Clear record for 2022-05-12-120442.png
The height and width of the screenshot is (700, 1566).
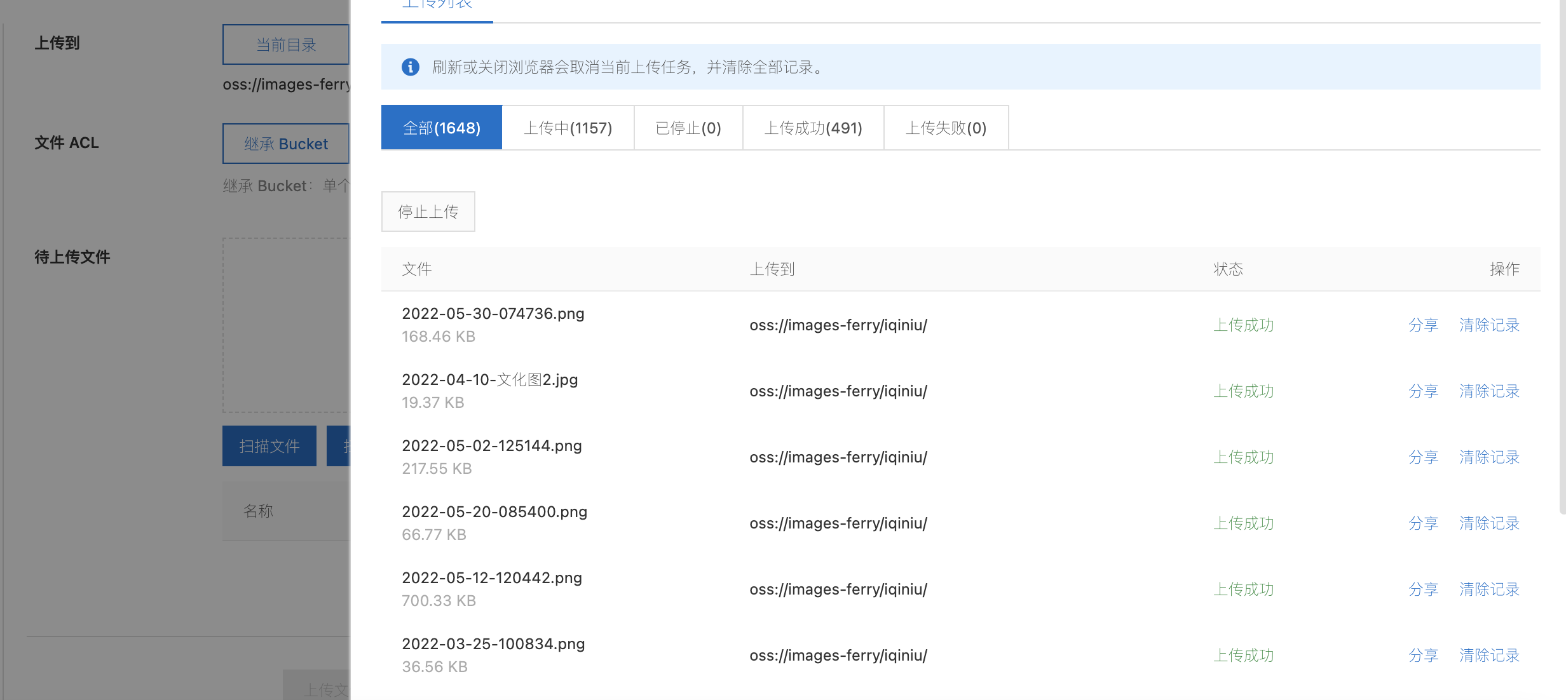point(1489,589)
